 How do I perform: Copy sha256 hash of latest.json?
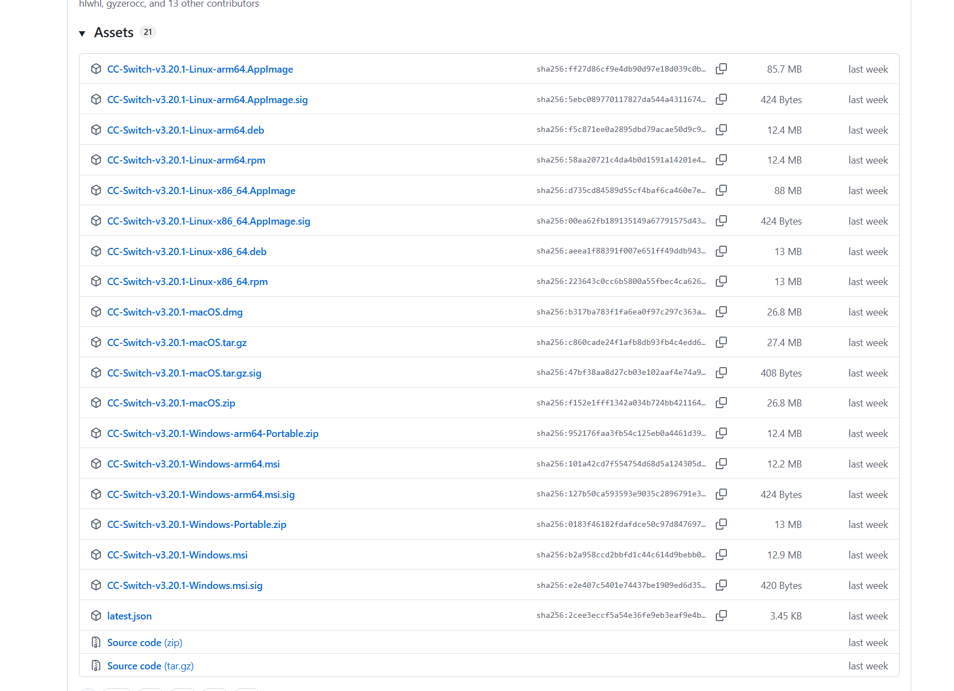[721, 616]
